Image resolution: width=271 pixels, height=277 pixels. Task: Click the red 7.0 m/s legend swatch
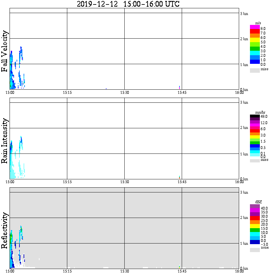[255, 32]
